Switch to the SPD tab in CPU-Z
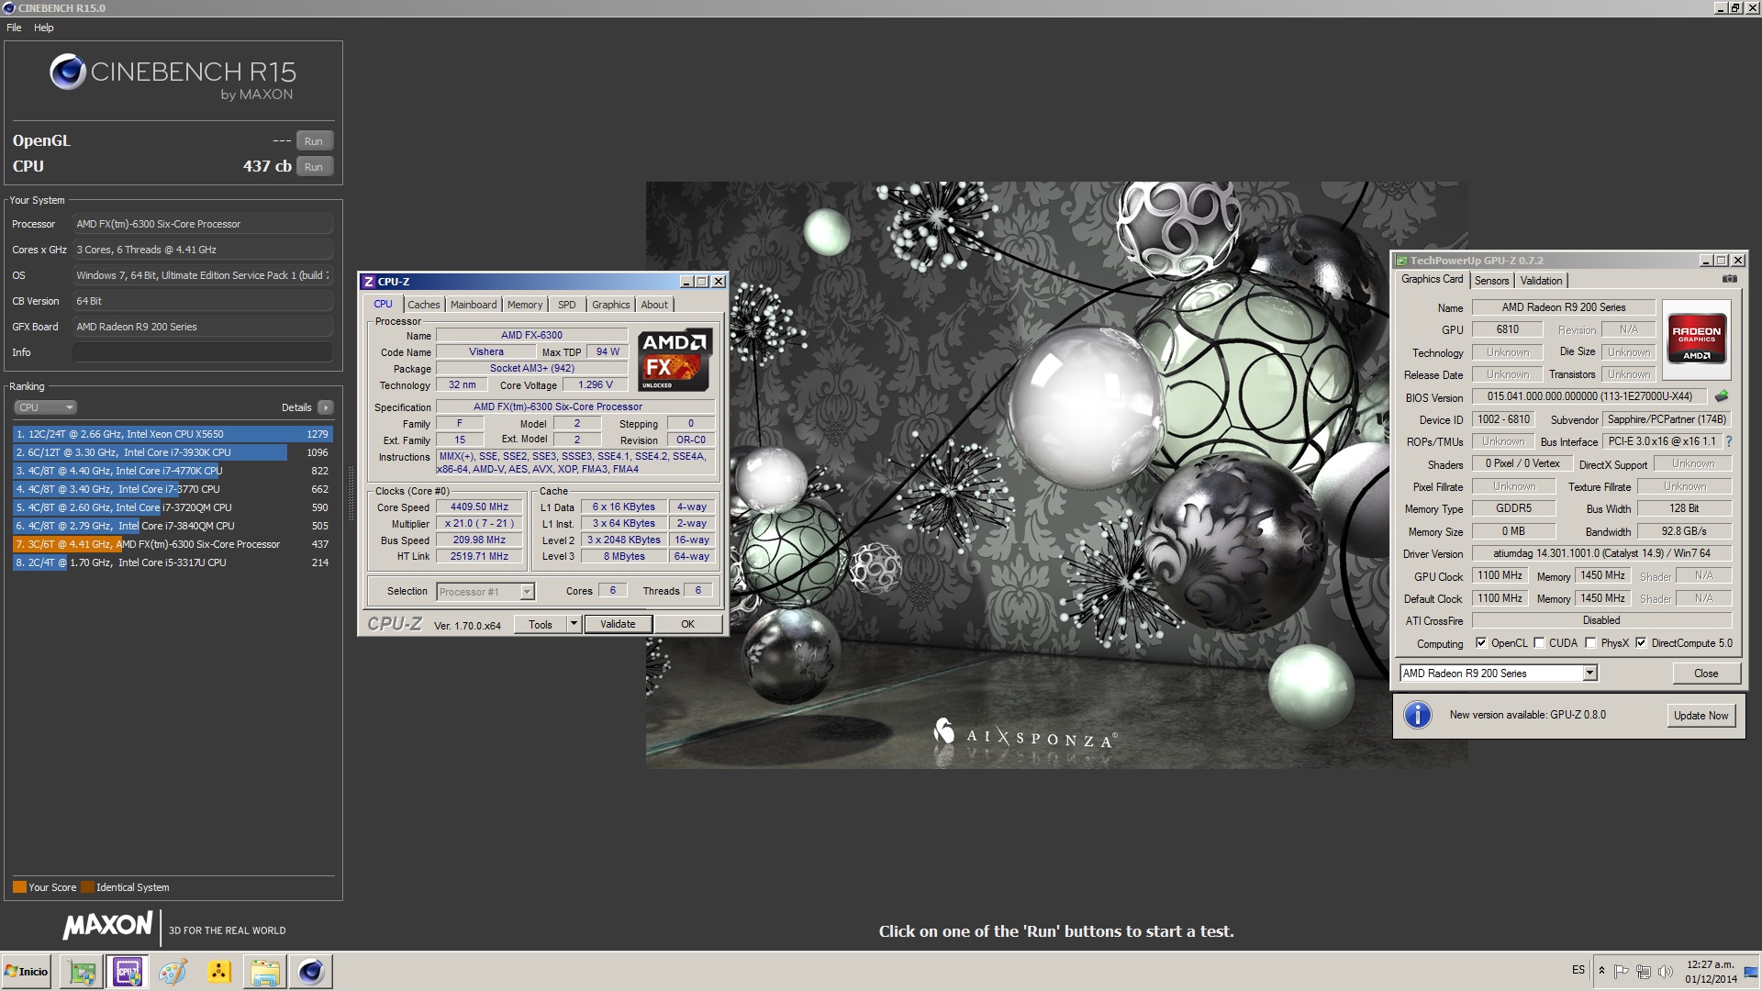The height and width of the screenshot is (991, 1762). coord(567,305)
